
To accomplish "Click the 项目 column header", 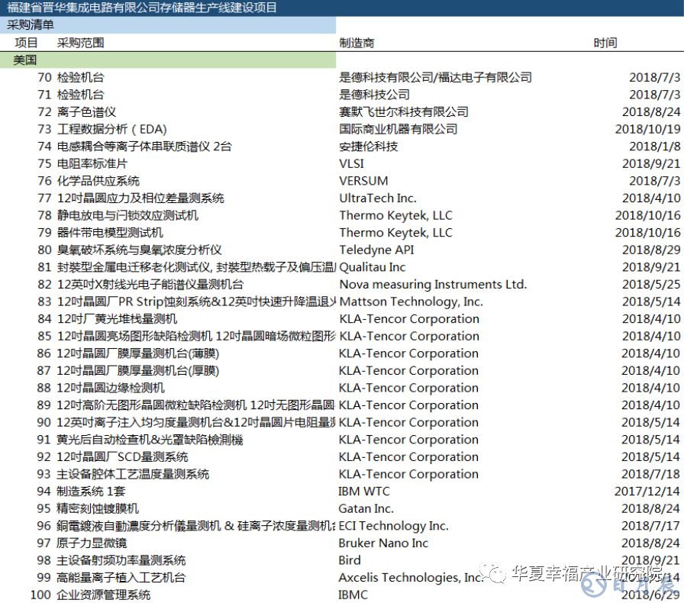I will point(26,43).
